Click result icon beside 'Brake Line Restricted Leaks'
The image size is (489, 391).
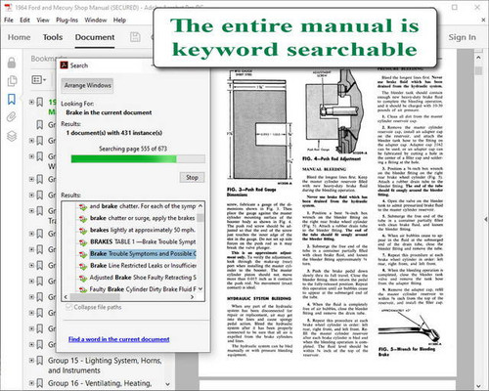(83, 266)
